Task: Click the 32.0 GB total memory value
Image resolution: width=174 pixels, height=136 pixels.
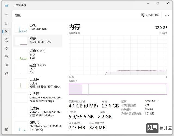Action: click(161, 28)
